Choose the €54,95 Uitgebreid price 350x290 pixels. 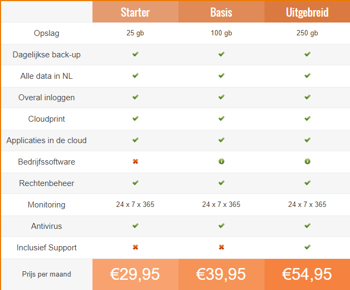[307, 274]
